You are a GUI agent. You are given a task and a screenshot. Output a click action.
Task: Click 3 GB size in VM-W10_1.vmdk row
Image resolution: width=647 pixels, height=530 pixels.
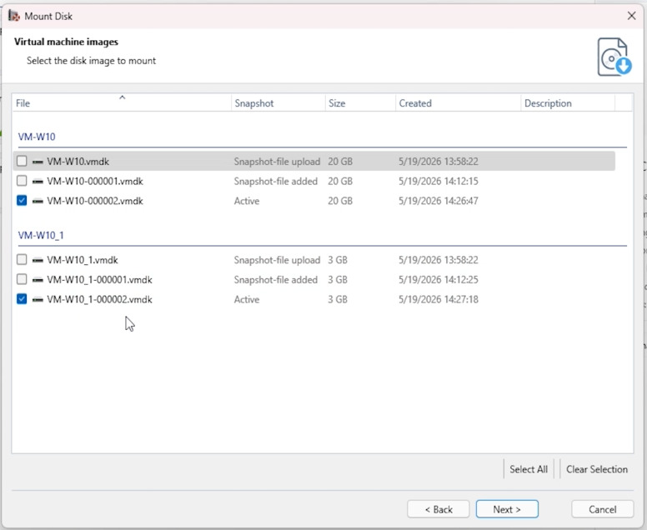pyautogui.click(x=338, y=260)
